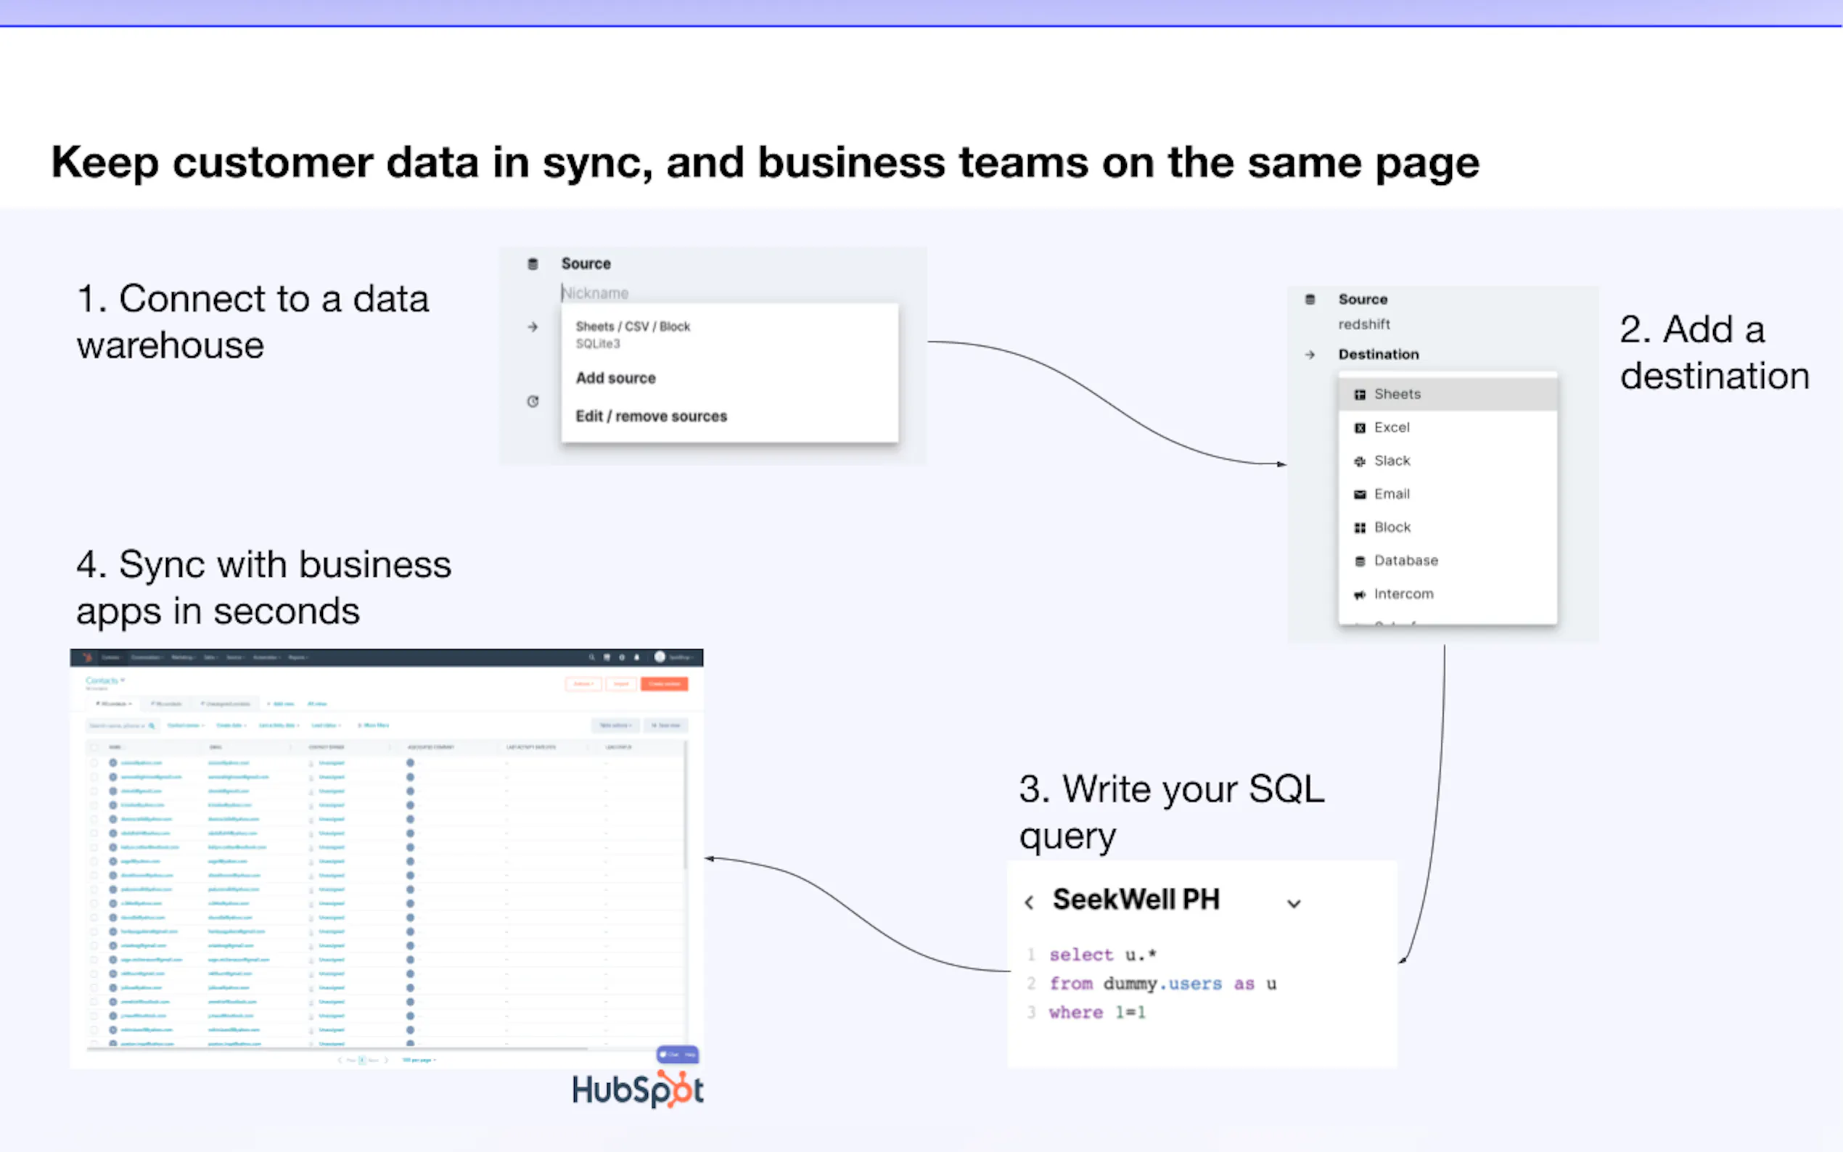This screenshot has height=1152, width=1843.
Task: Click Edit / remove sources
Action: [652, 416]
